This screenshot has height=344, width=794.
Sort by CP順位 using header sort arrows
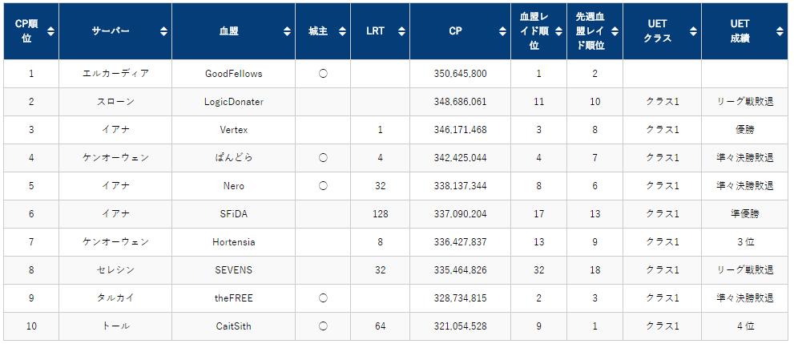point(51,31)
